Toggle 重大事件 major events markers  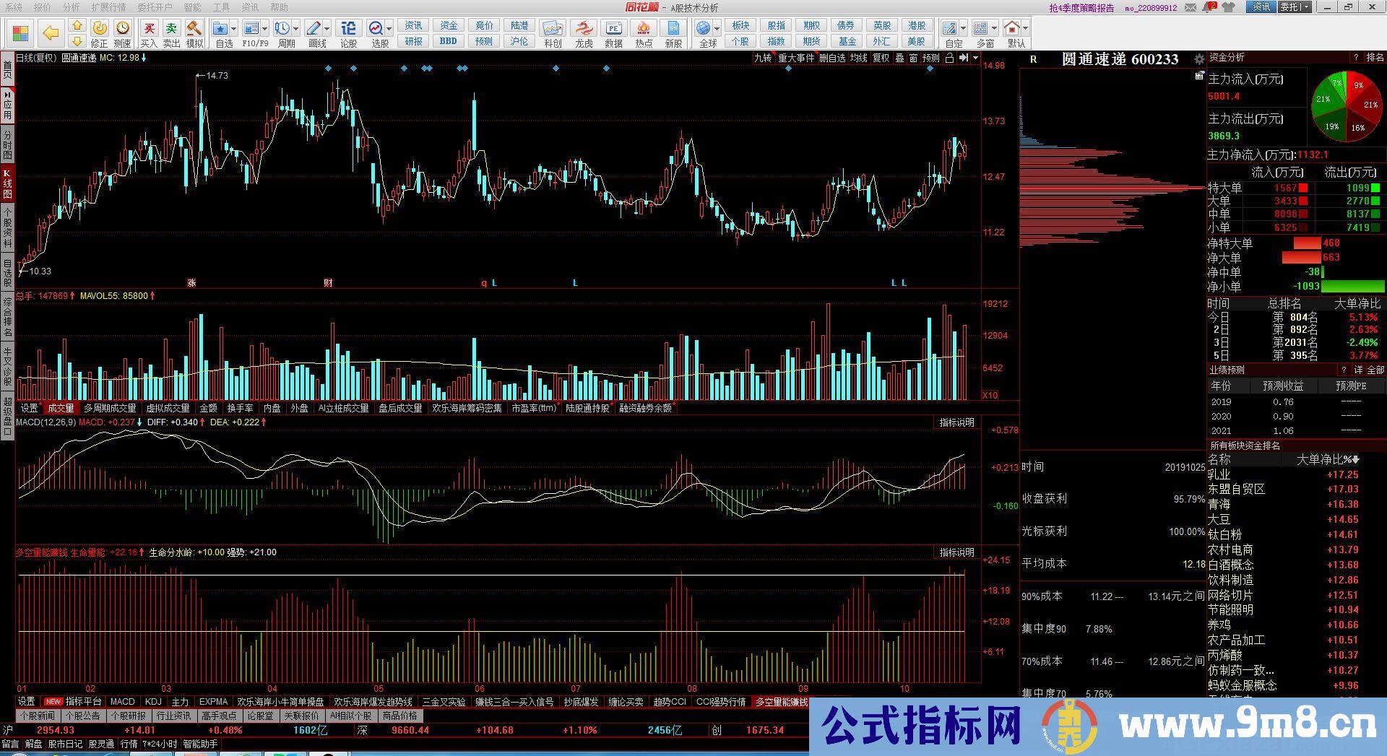pyautogui.click(x=796, y=58)
